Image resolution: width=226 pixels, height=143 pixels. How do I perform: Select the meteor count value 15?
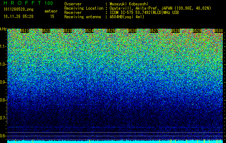coord(52,16)
